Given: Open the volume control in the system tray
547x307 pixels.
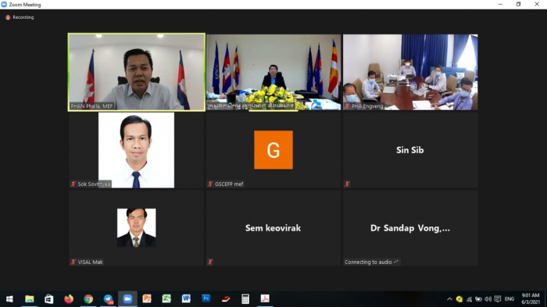Looking at the screenshot, I should (488, 299).
